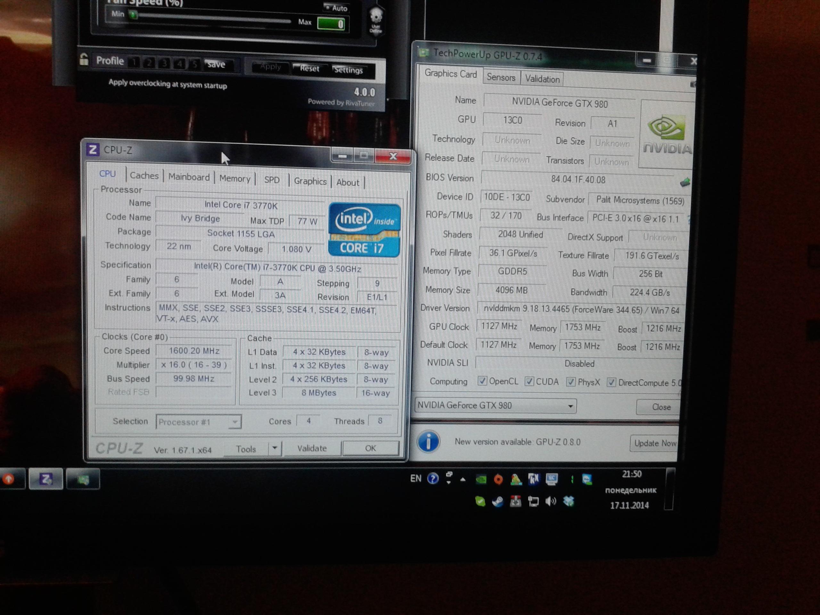Show hidden tray icons arrow
Image resolution: width=820 pixels, height=615 pixels.
[463, 479]
